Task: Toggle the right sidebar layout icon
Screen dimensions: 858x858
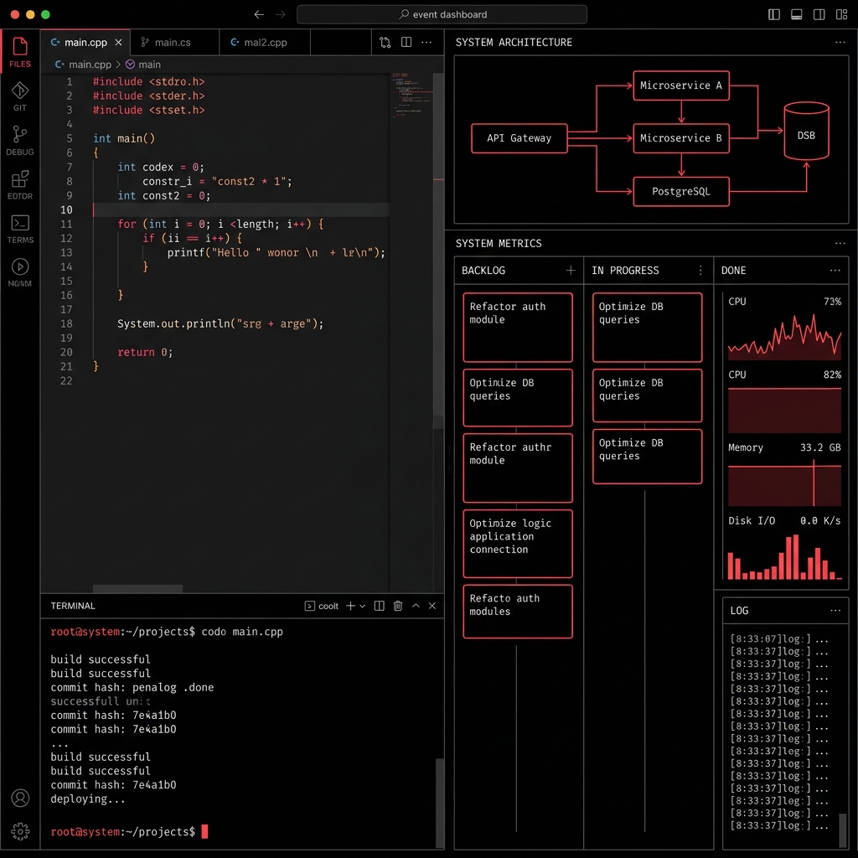Action: tap(819, 14)
